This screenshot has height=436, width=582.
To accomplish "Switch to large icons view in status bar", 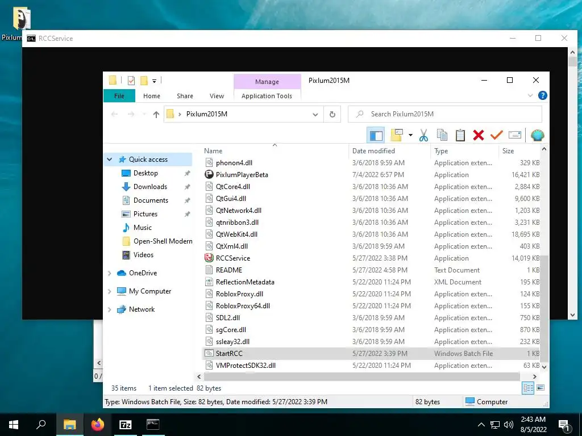I will pyautogui.click(x=541, y=388).
